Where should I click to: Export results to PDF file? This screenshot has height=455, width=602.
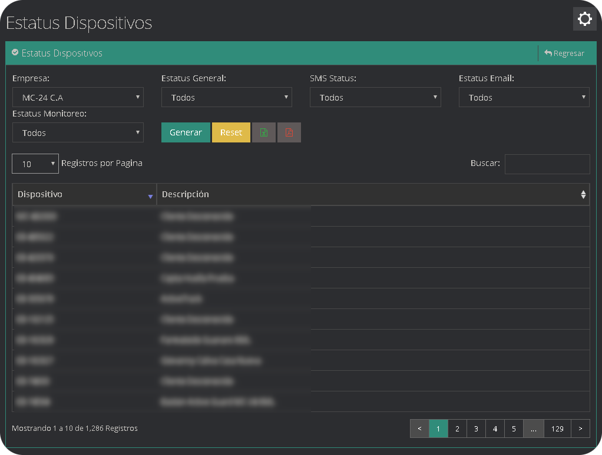coord(289,132)
